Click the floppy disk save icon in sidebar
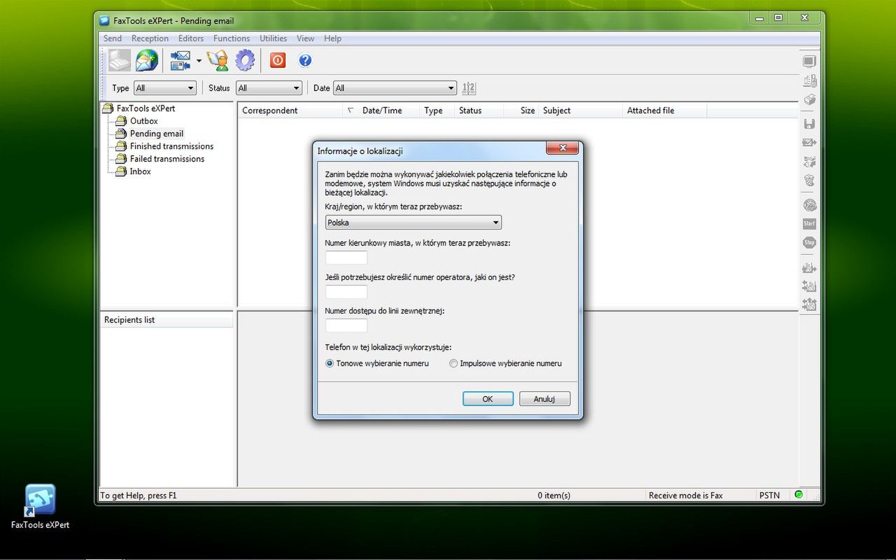Viewport: 896px width, 560px height. point(809,124)
